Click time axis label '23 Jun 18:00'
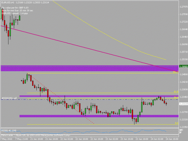The width and height of the screenshot is (188, 141). [x=142, y=139]
